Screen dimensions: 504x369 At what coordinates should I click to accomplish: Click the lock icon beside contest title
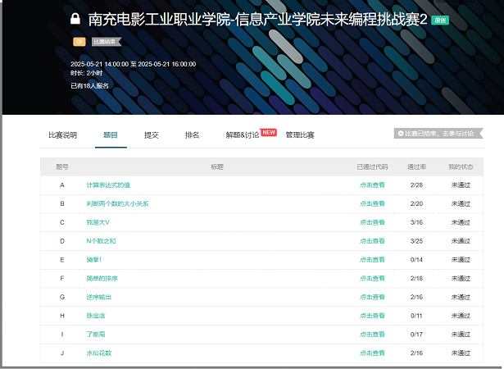(75, 19)
